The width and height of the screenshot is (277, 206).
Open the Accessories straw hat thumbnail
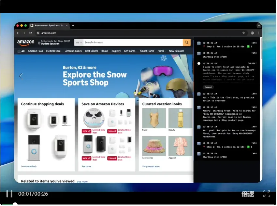[154, 146]
